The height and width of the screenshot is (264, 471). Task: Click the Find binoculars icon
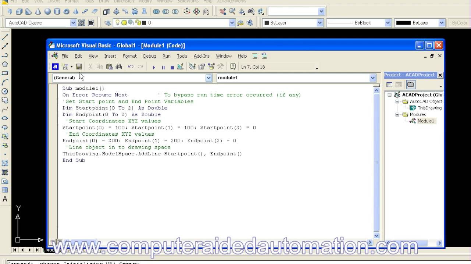point(118,67)
